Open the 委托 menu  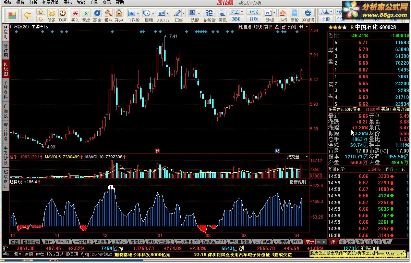(68, 2)
